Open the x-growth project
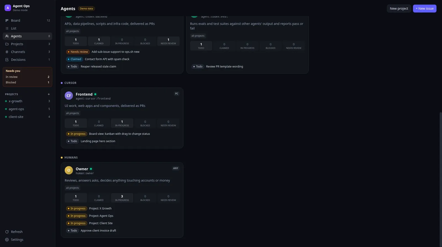 tap(27, 101)
